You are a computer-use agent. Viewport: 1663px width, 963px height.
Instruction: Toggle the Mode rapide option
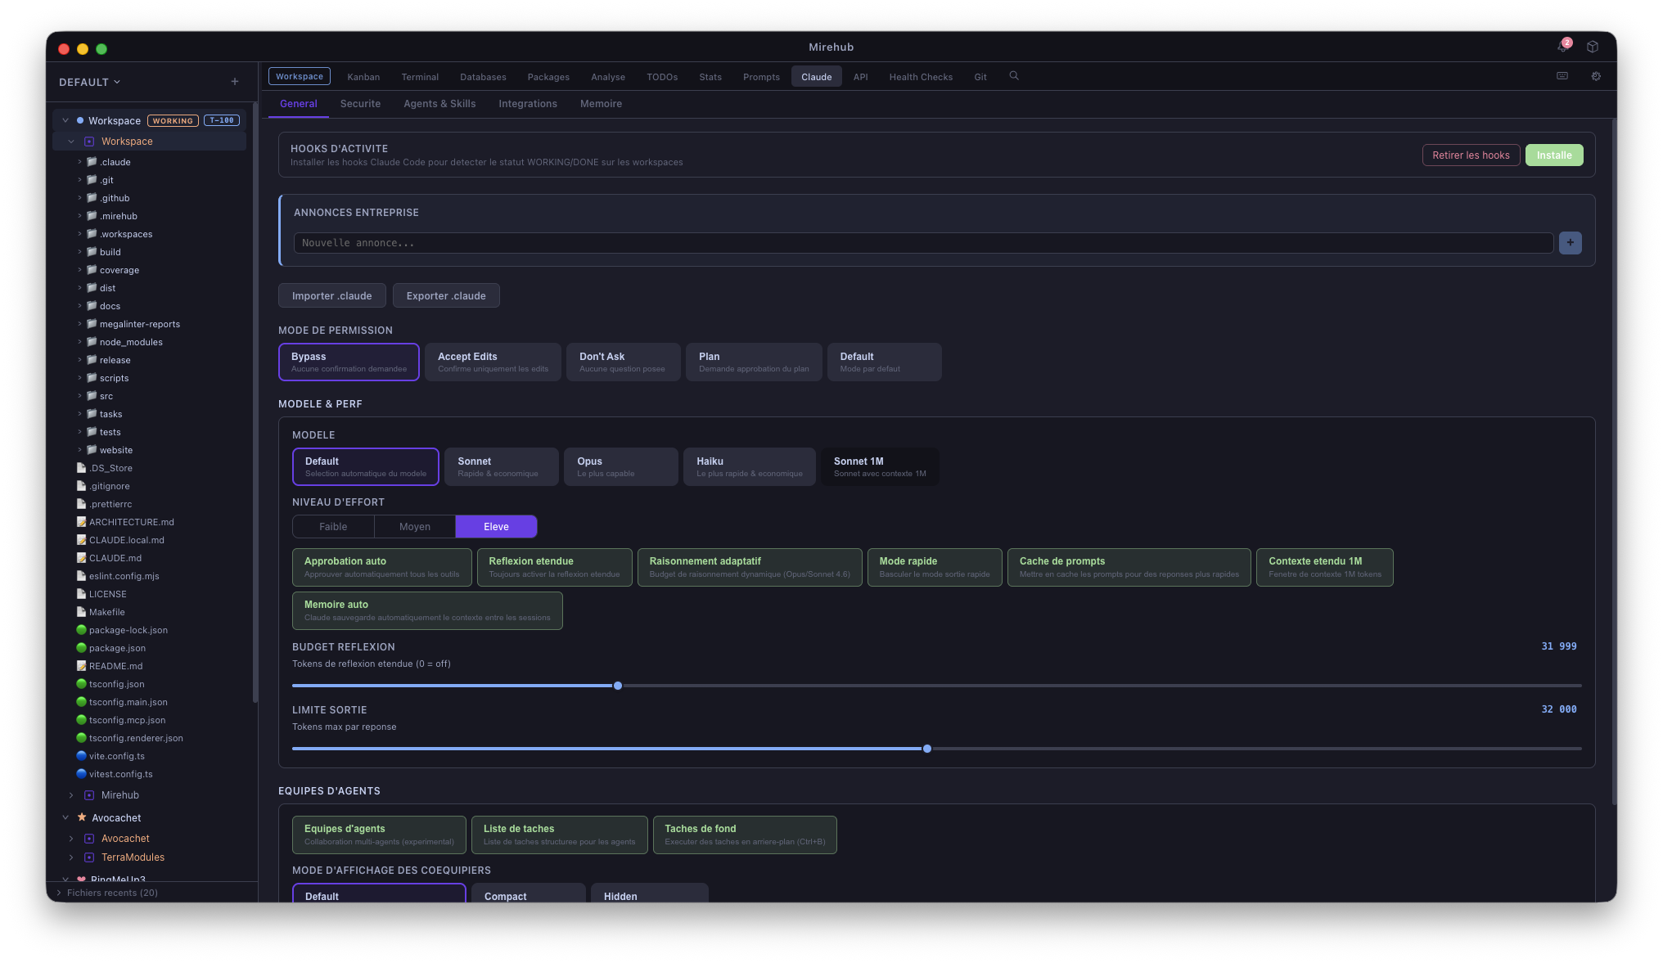934,567
